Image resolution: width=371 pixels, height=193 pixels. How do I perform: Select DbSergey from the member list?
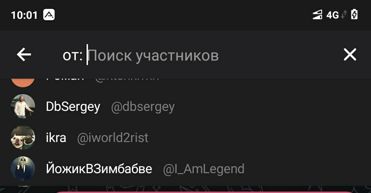(x=185, y=106)
